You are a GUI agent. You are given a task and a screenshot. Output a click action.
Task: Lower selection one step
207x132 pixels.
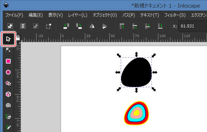tap(147, 26)
